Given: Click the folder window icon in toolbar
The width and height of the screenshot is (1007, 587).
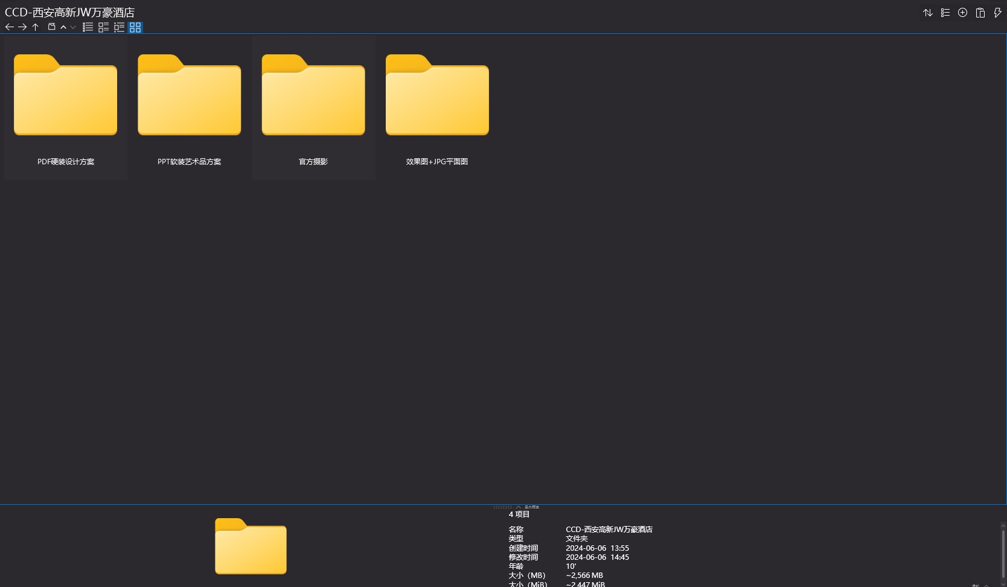Looking at the screenshot, I should (x=51, y=27).
